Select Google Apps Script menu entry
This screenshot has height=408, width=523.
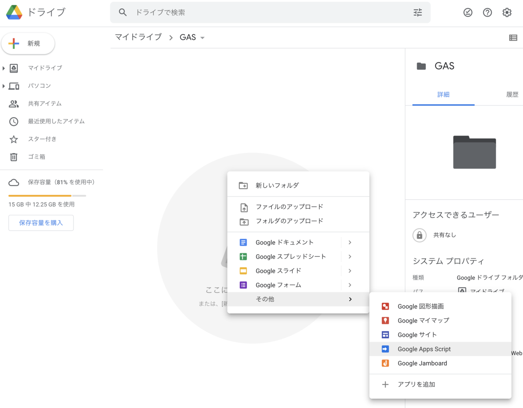tap(440, 349)
